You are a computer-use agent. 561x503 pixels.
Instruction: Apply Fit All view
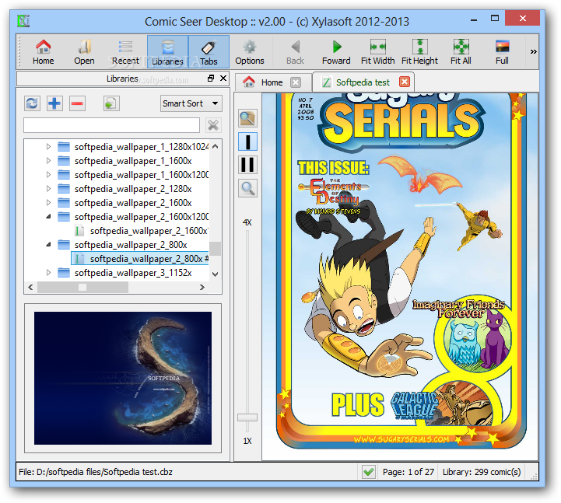(461, 52)
